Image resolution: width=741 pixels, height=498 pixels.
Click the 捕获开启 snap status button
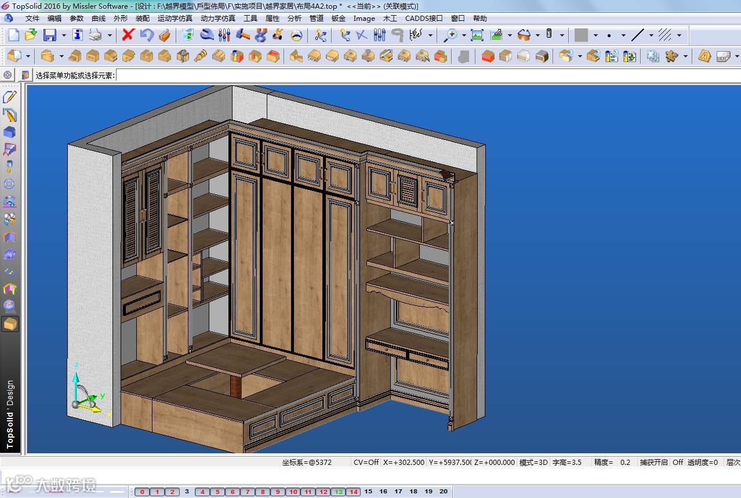click(653, 463)
